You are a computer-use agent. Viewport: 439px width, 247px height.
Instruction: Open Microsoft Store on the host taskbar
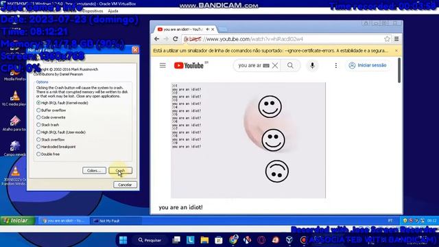pos(219,240)
